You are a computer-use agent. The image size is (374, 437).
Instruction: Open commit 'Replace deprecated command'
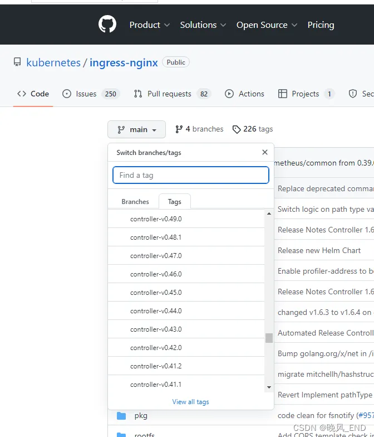(326, 188)
